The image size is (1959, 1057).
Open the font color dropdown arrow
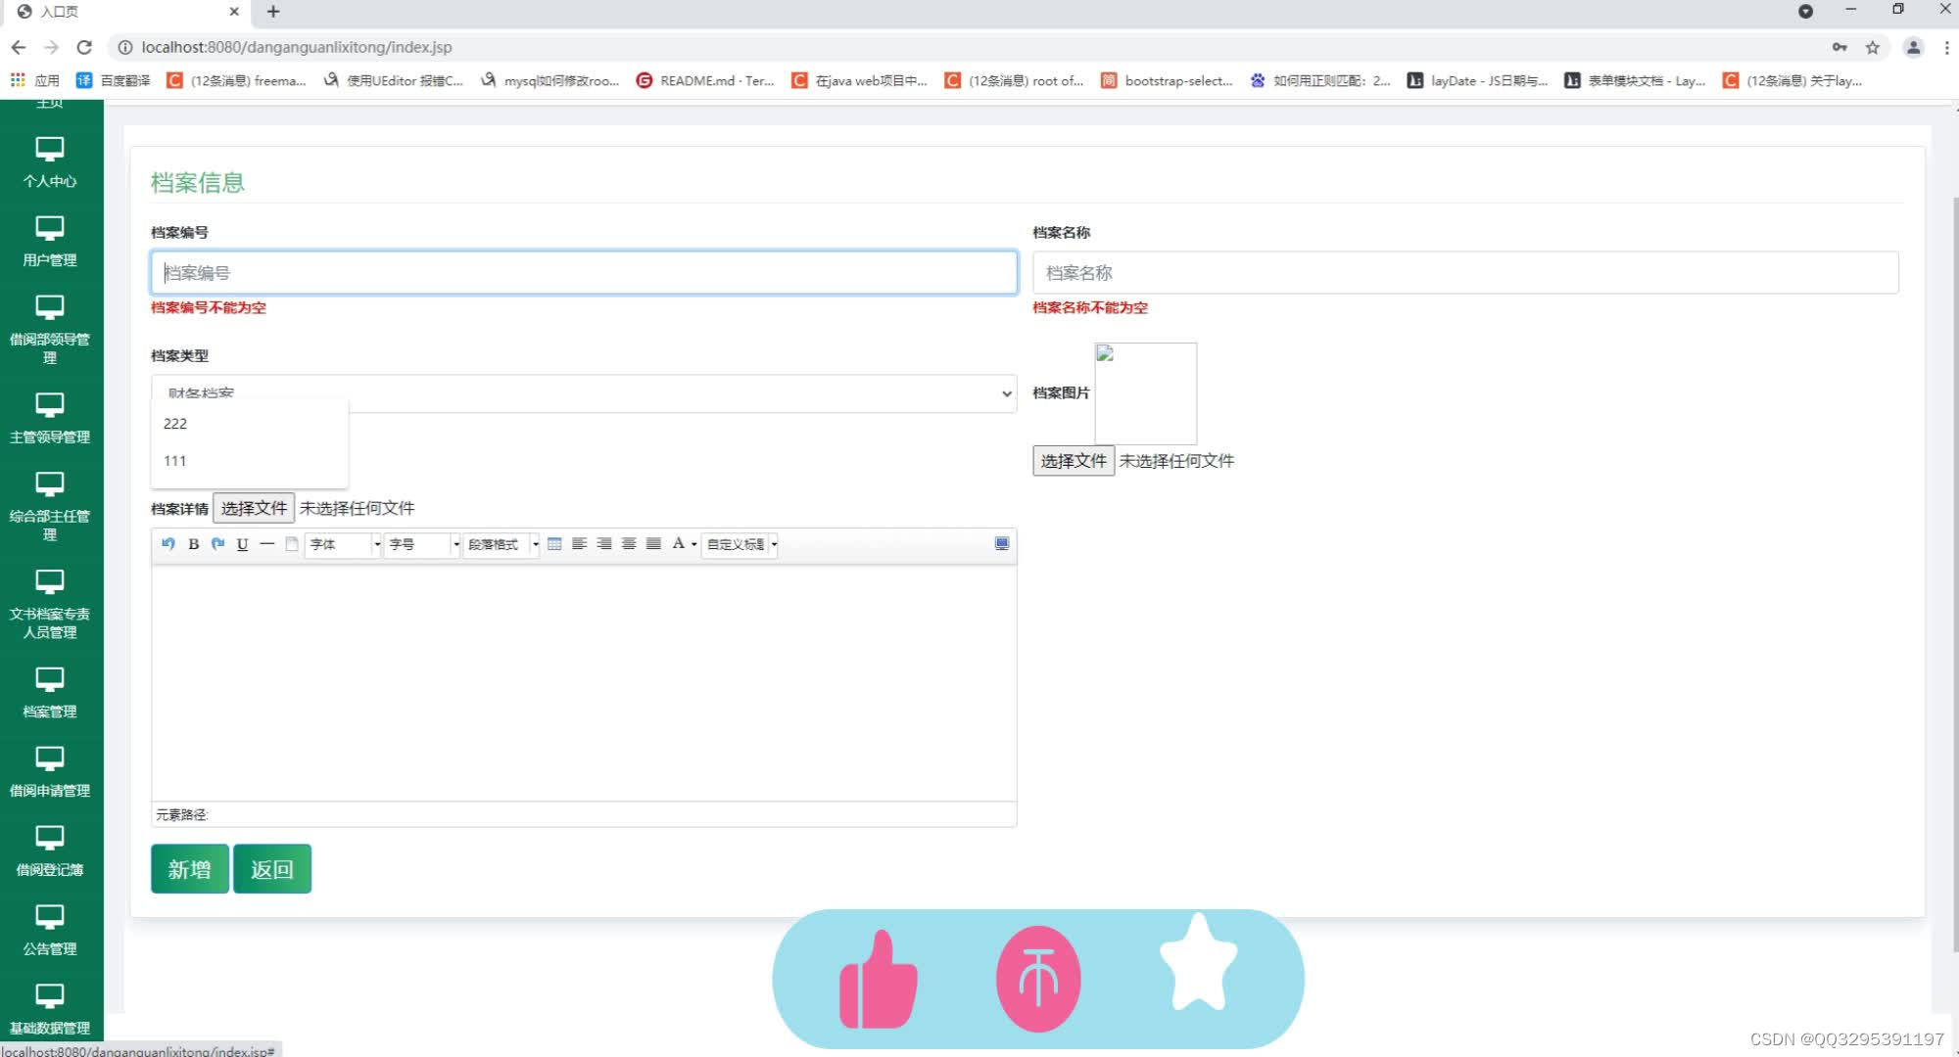point(693,544)
